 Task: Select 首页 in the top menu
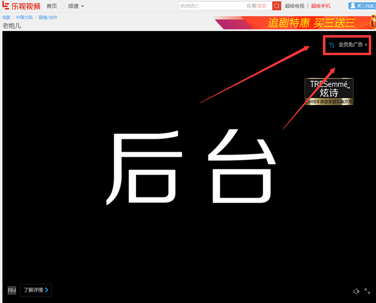[x=52, y=6]
